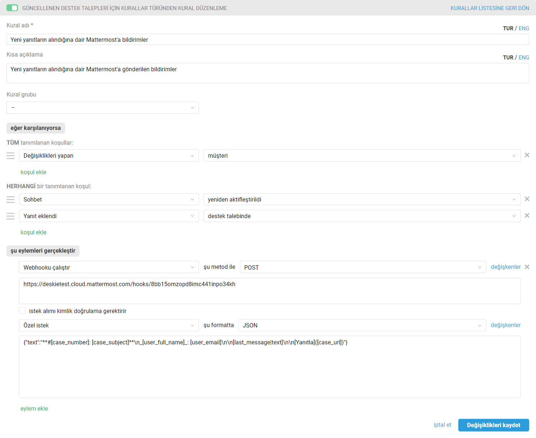The height and width of the screenshot is (438, 536).
Task: Grab drag handle of Değişiklikleri yapan row
Action: point(11,155)
